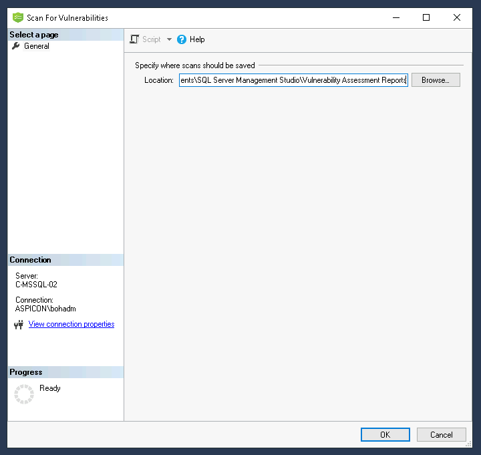Open View connection properties link
481x455 pixels.
(x=71, y=324)
